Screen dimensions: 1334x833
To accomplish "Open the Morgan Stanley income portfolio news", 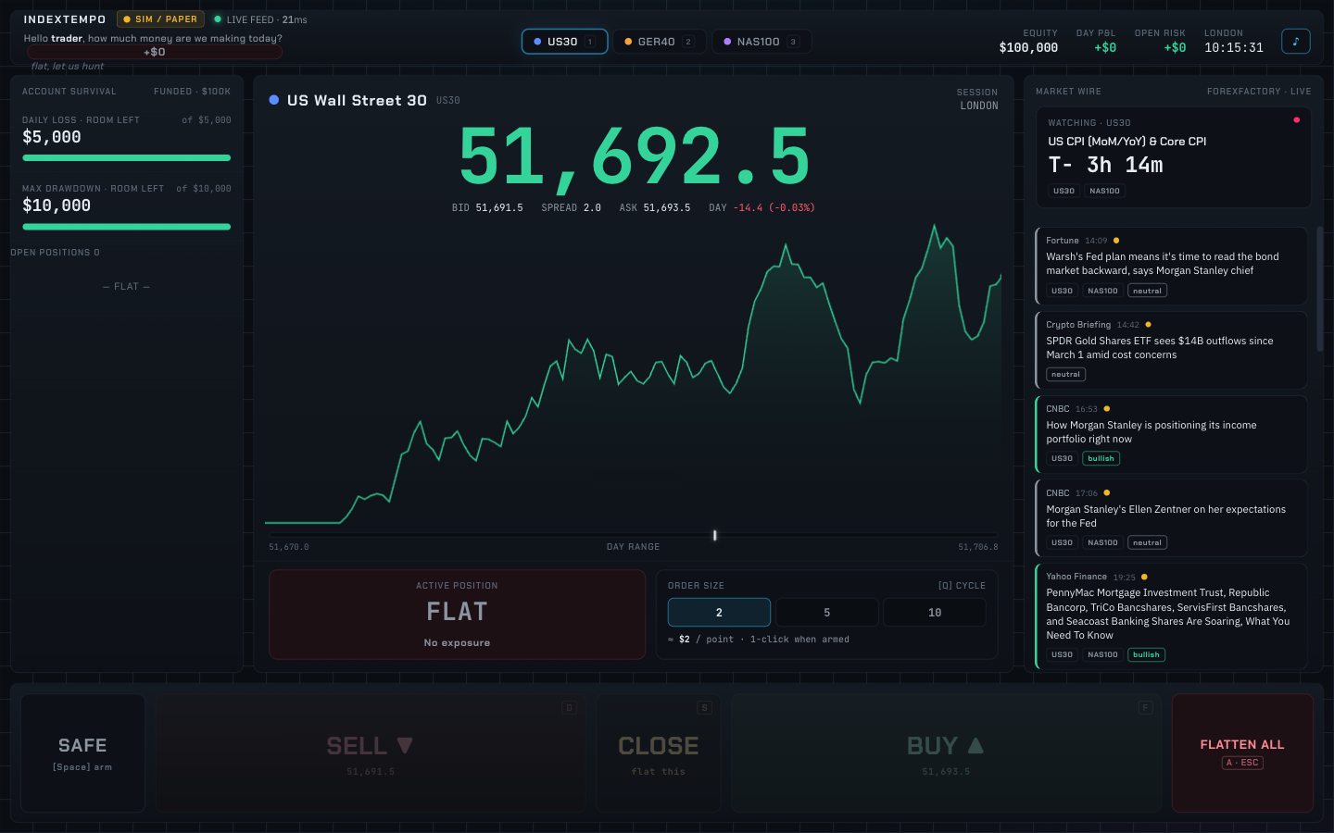I will click(x=1171, y=434).
